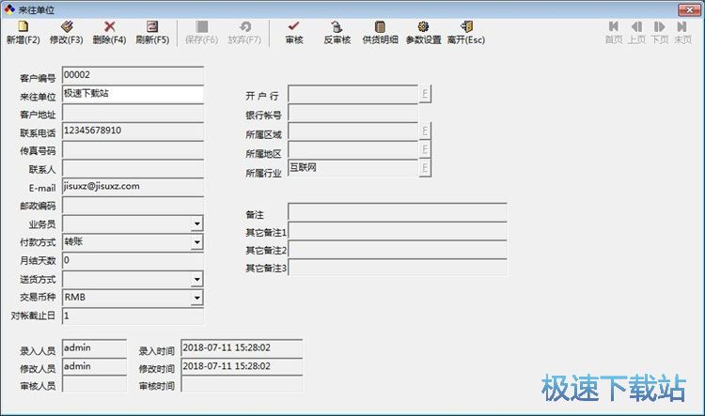The width and height of the screenshot is (705, 416).
Task: Click the 联系电话 field
Action: (133, 131)
